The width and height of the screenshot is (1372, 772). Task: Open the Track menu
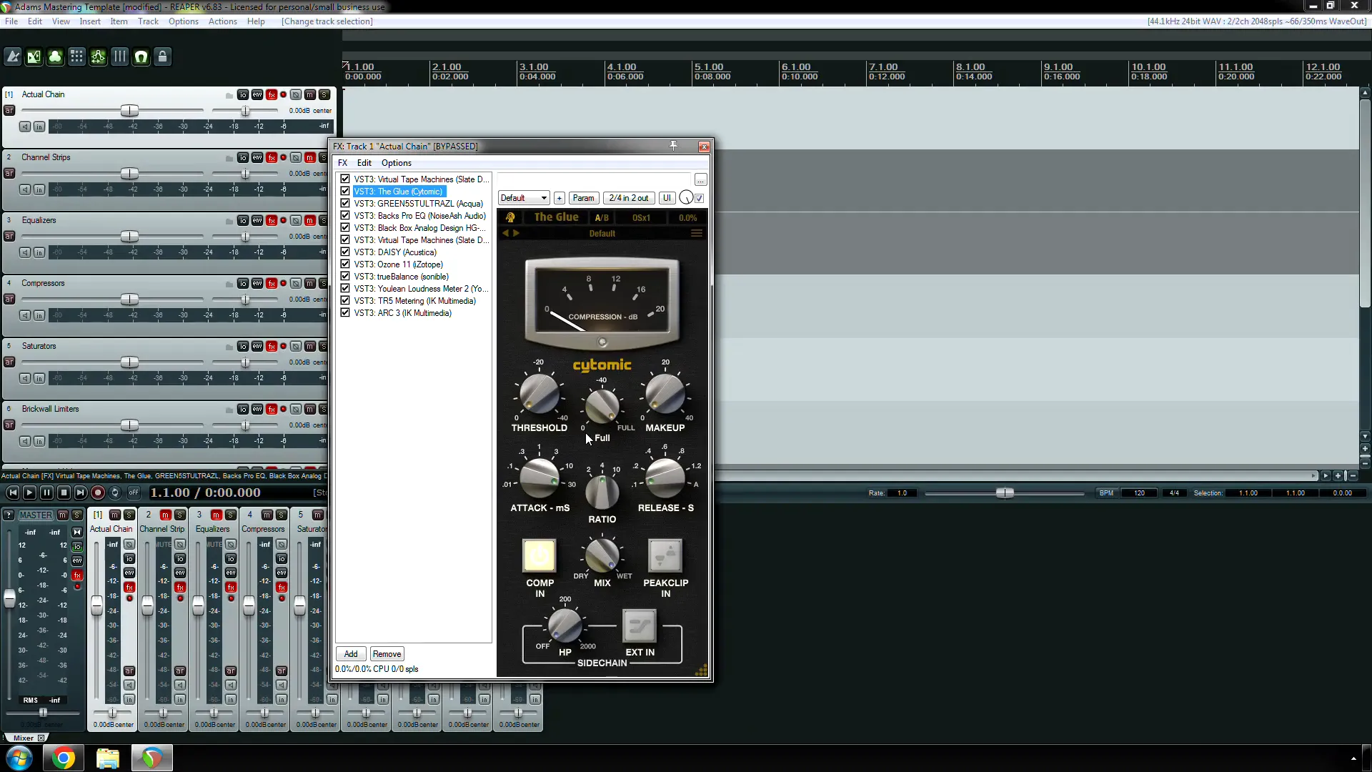click(148, 21)
